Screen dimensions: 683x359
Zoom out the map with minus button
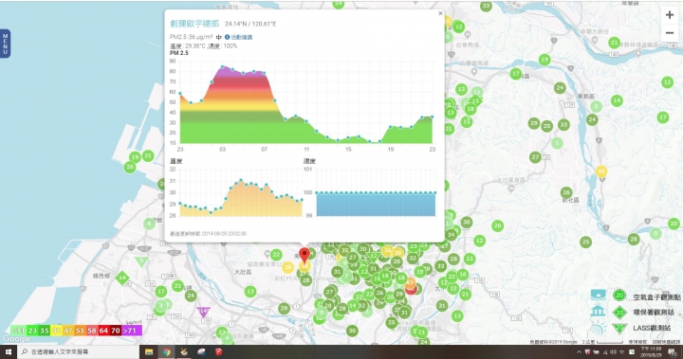(x=670, y=33)
